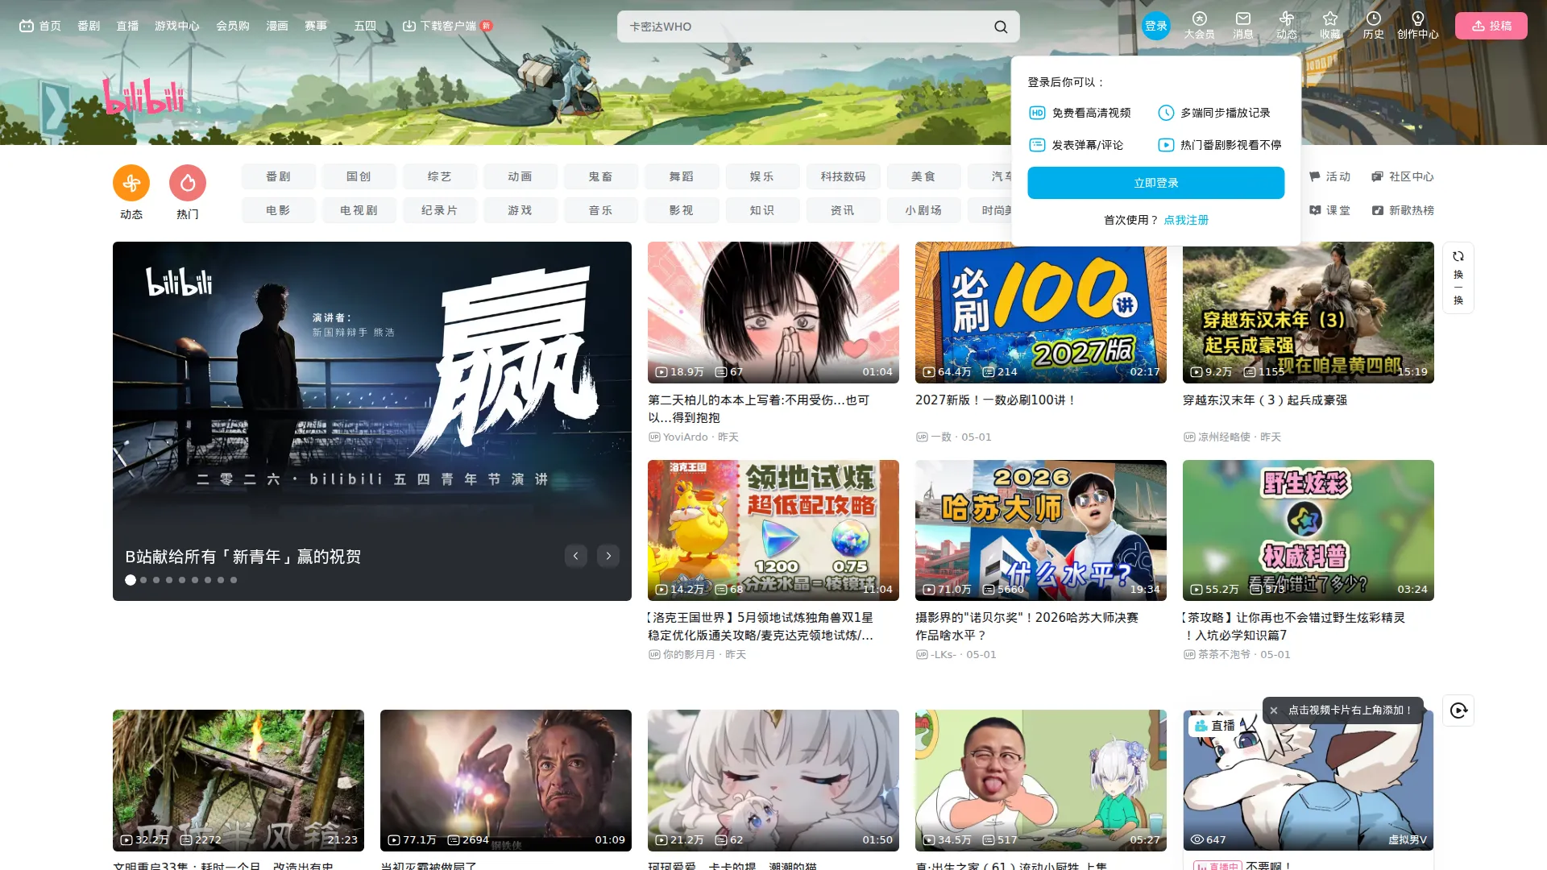The height and width of the screenshot is (870, 1547).
Task: Open 游戏中心 in top navigation
Action: coord(177,26)
